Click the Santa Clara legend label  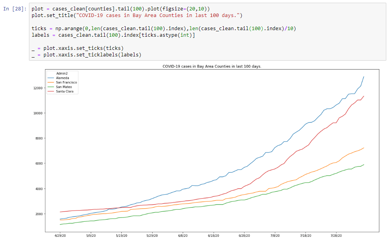65,92
